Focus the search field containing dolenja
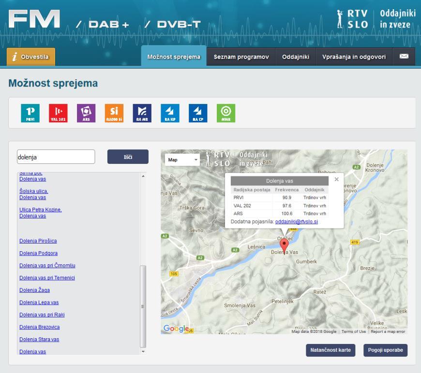 56,157
